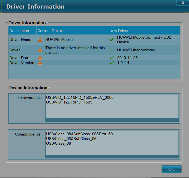Confirm the dialog with the OK button

[x=171, y=169]
